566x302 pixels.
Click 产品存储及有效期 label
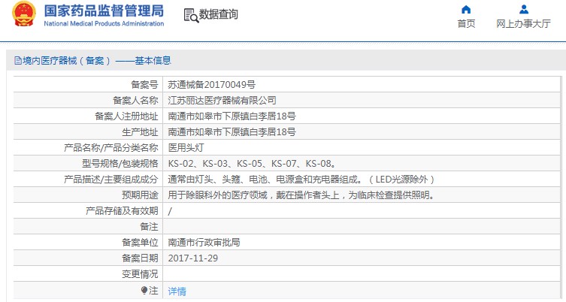tap(122, 211)
